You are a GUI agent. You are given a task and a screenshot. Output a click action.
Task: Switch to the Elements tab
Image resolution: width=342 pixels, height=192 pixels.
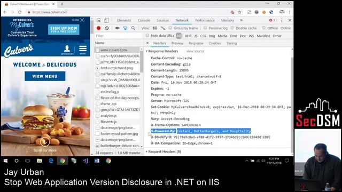click(124, 20)
